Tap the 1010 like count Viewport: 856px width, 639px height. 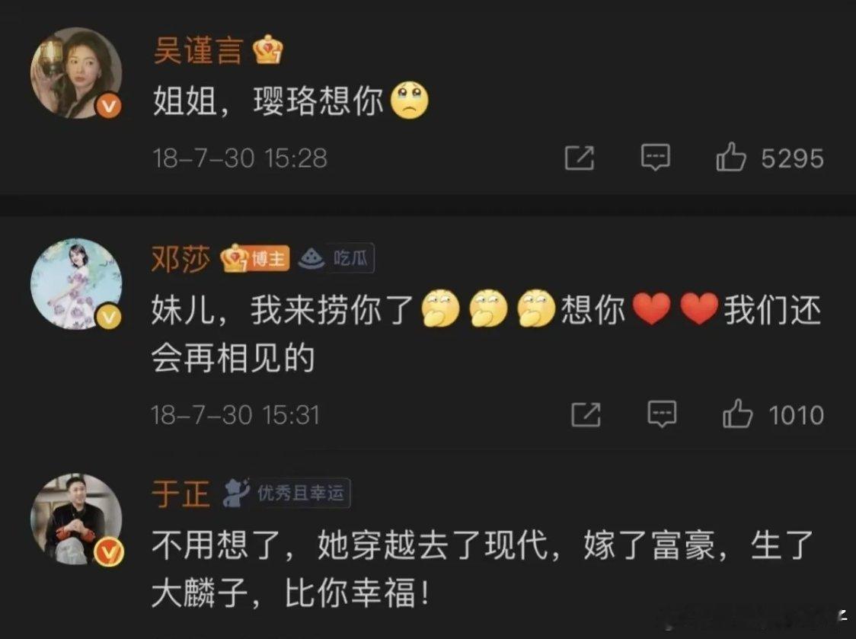pos(797,415)
